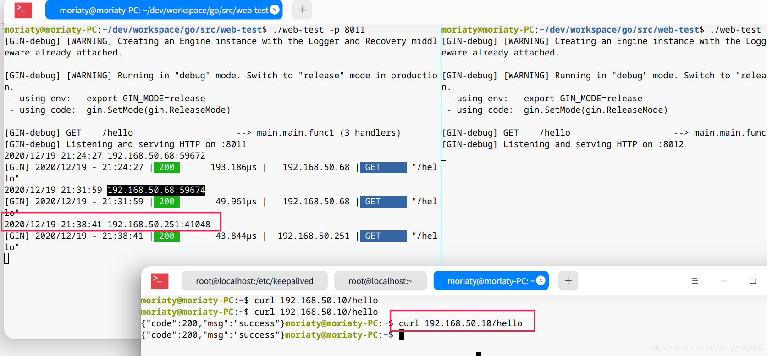Click the 200 status badge at 21:31:59
Screen dimensions: 767x356
[x=166, y=202]
